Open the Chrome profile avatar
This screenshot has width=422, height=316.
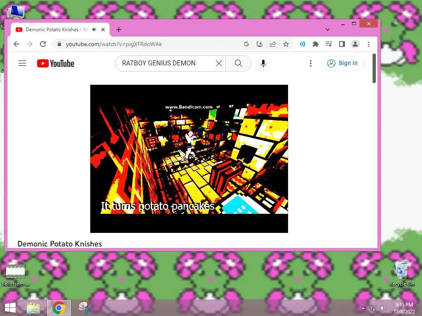[355, 44]
